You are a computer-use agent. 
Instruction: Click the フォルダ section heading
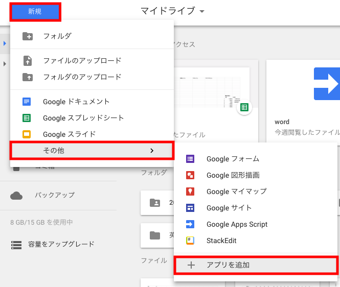[154, 173]
